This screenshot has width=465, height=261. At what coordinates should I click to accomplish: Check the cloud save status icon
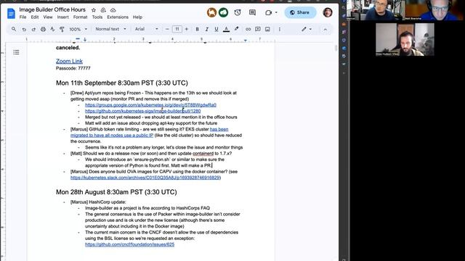[x=113, y=10]
